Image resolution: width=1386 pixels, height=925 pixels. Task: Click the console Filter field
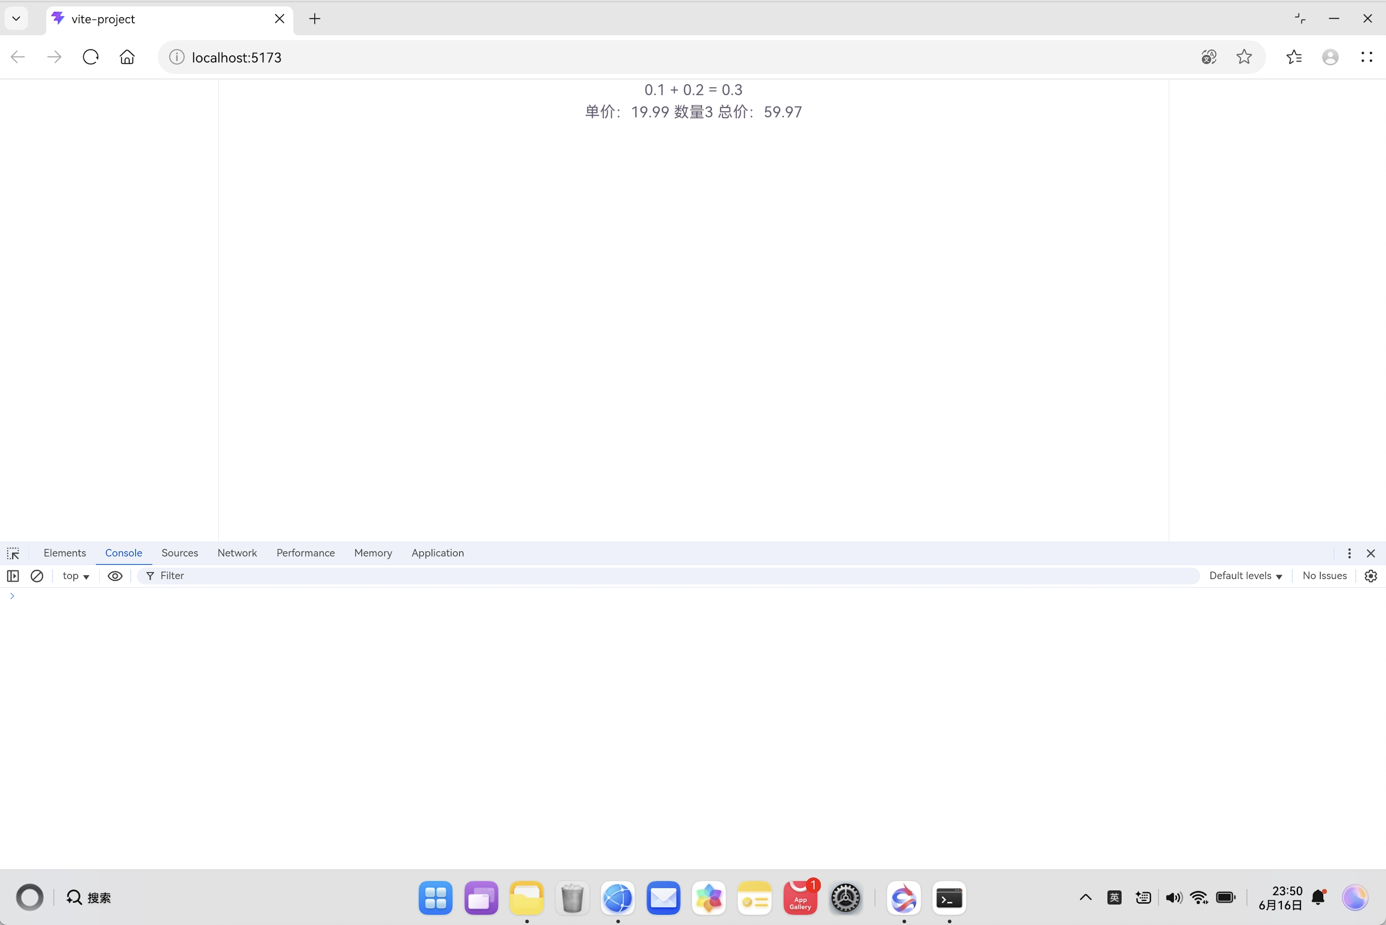point(668,576)
